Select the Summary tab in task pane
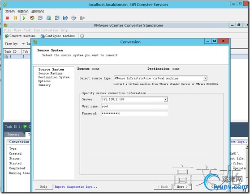The height and width of the screenshot is (194, 250). pyautogui.click(x=13, y=135)
